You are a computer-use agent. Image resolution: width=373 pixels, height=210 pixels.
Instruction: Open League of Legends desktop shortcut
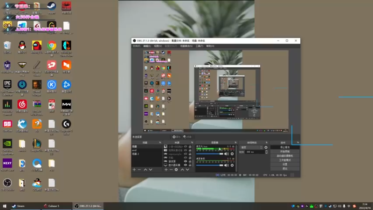coord(37,146)
